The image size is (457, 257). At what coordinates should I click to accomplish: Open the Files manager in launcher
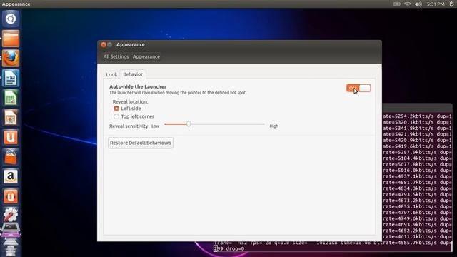(11, 39)
